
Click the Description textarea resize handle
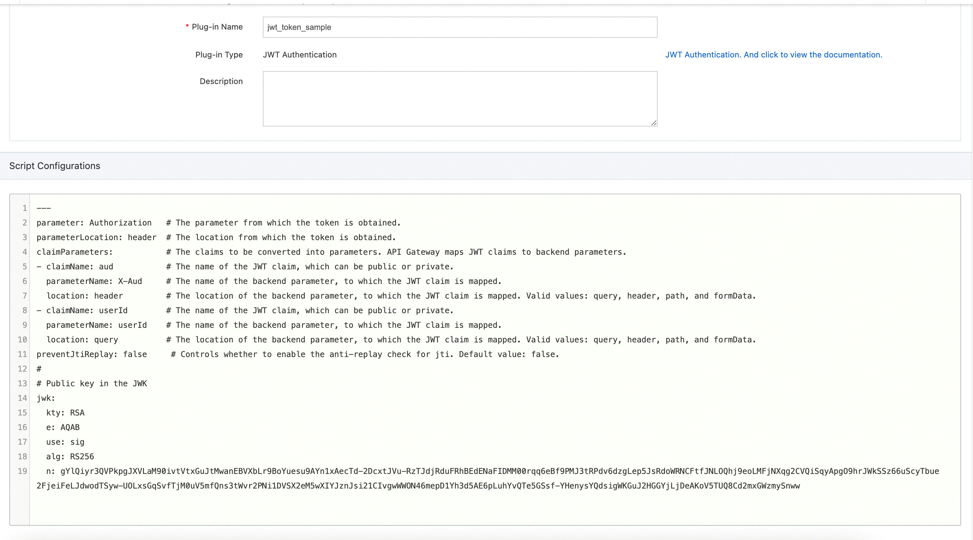click(x=654, y=123)
